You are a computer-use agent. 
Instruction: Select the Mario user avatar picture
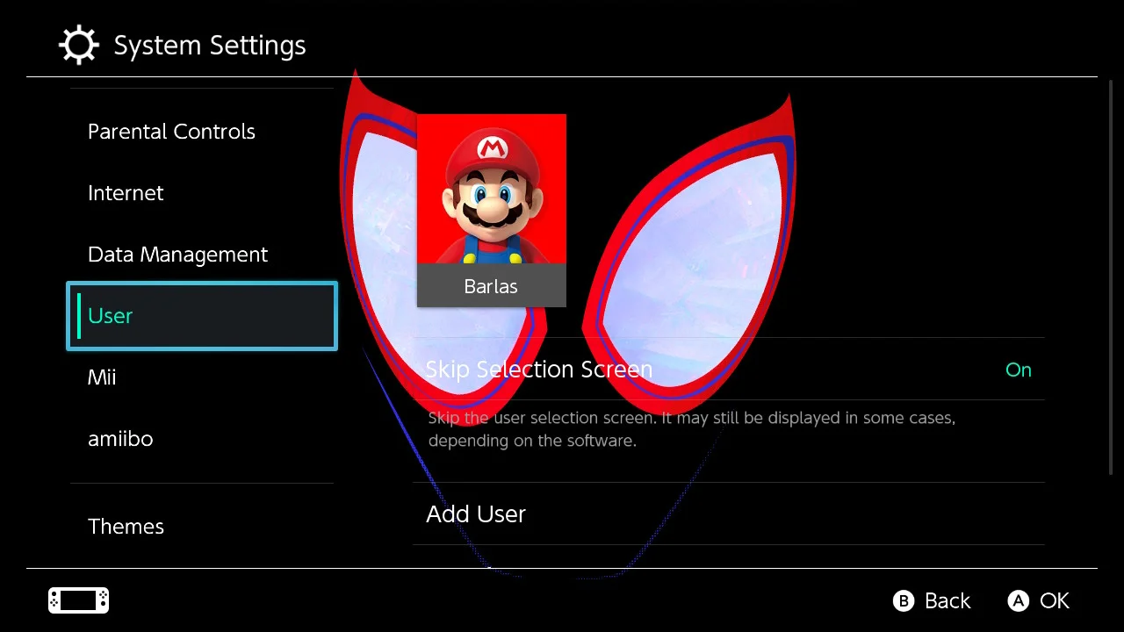click(492, 189)
